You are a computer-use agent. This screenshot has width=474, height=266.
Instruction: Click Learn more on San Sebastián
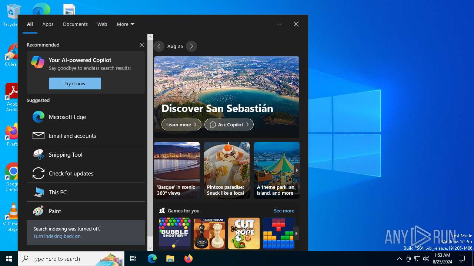pyautogui.click(x=181, y=125)
